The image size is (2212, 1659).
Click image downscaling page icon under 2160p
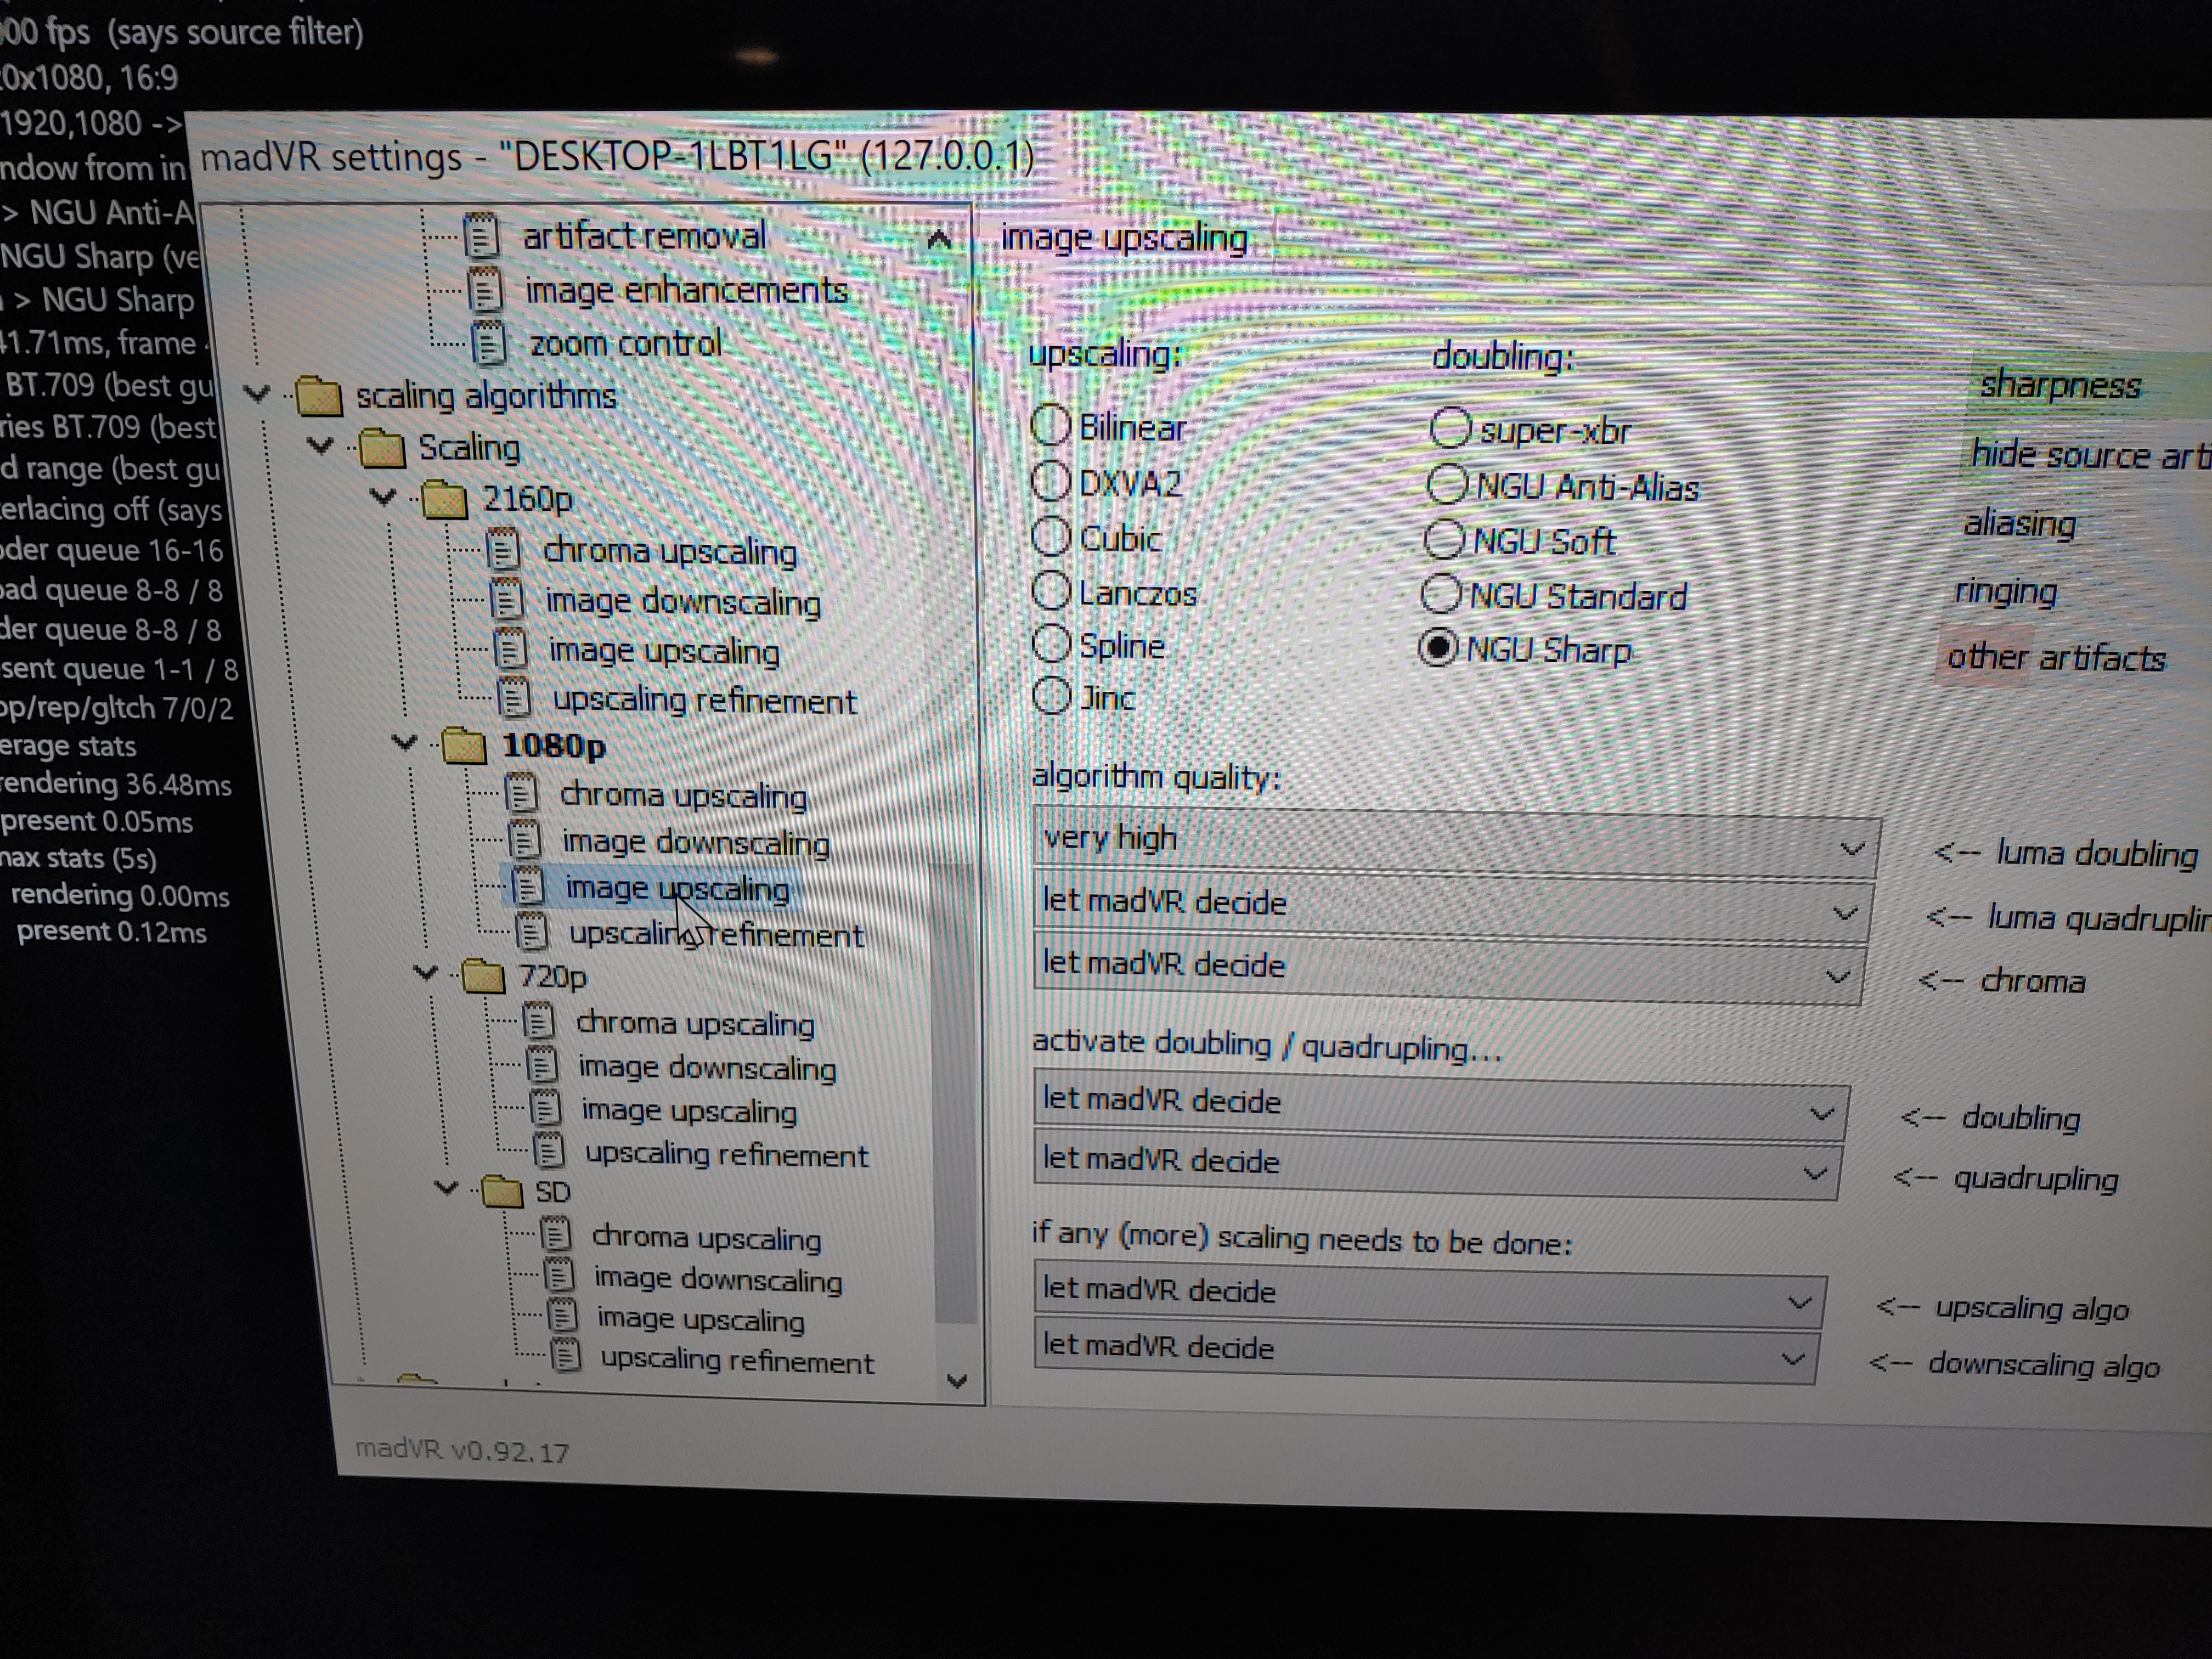click(506, 600)
